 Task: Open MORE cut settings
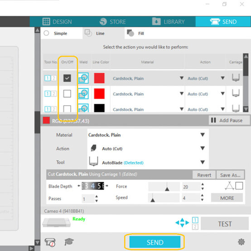227,198
